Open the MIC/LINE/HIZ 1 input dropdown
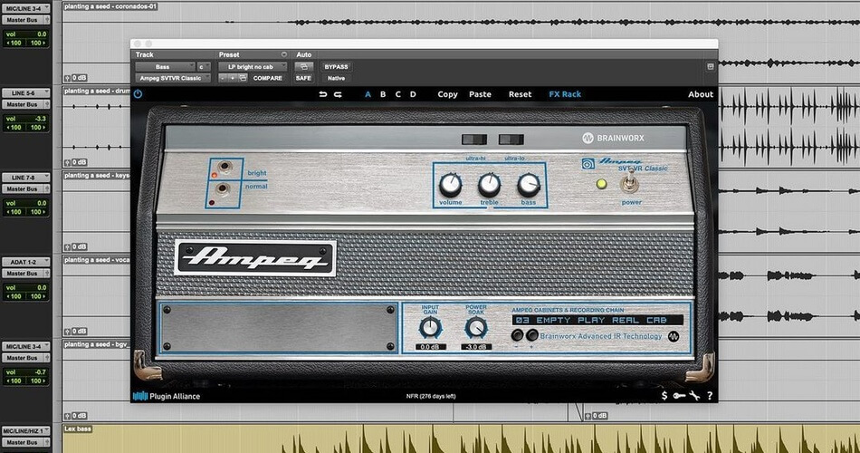The width and height of the screenshot is (860, 453). click(x=25, y=431)
